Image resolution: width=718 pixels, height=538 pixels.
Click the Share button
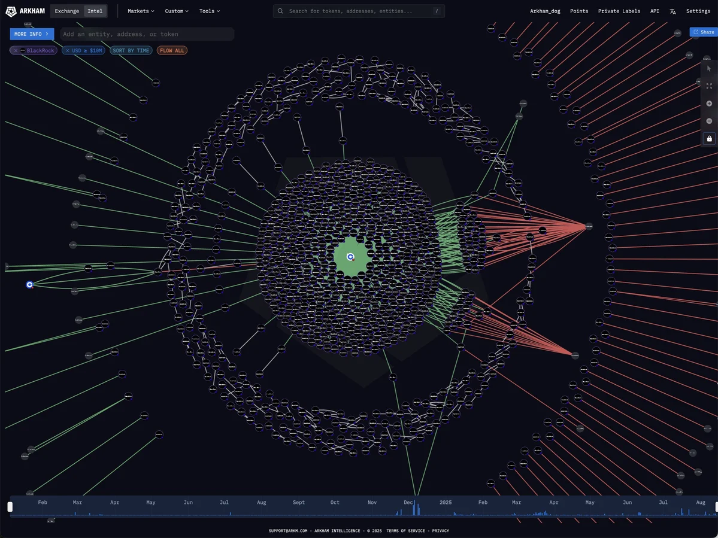point(704,32)
